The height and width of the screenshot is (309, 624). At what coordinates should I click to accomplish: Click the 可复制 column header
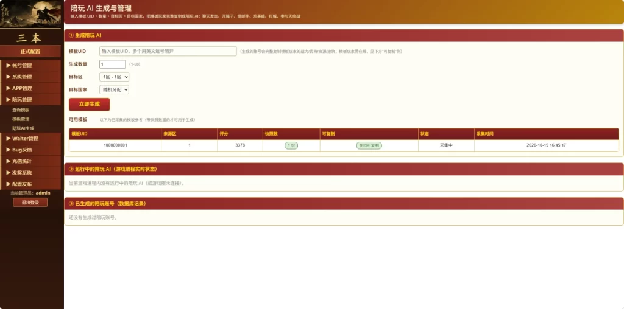coord(369,134)
